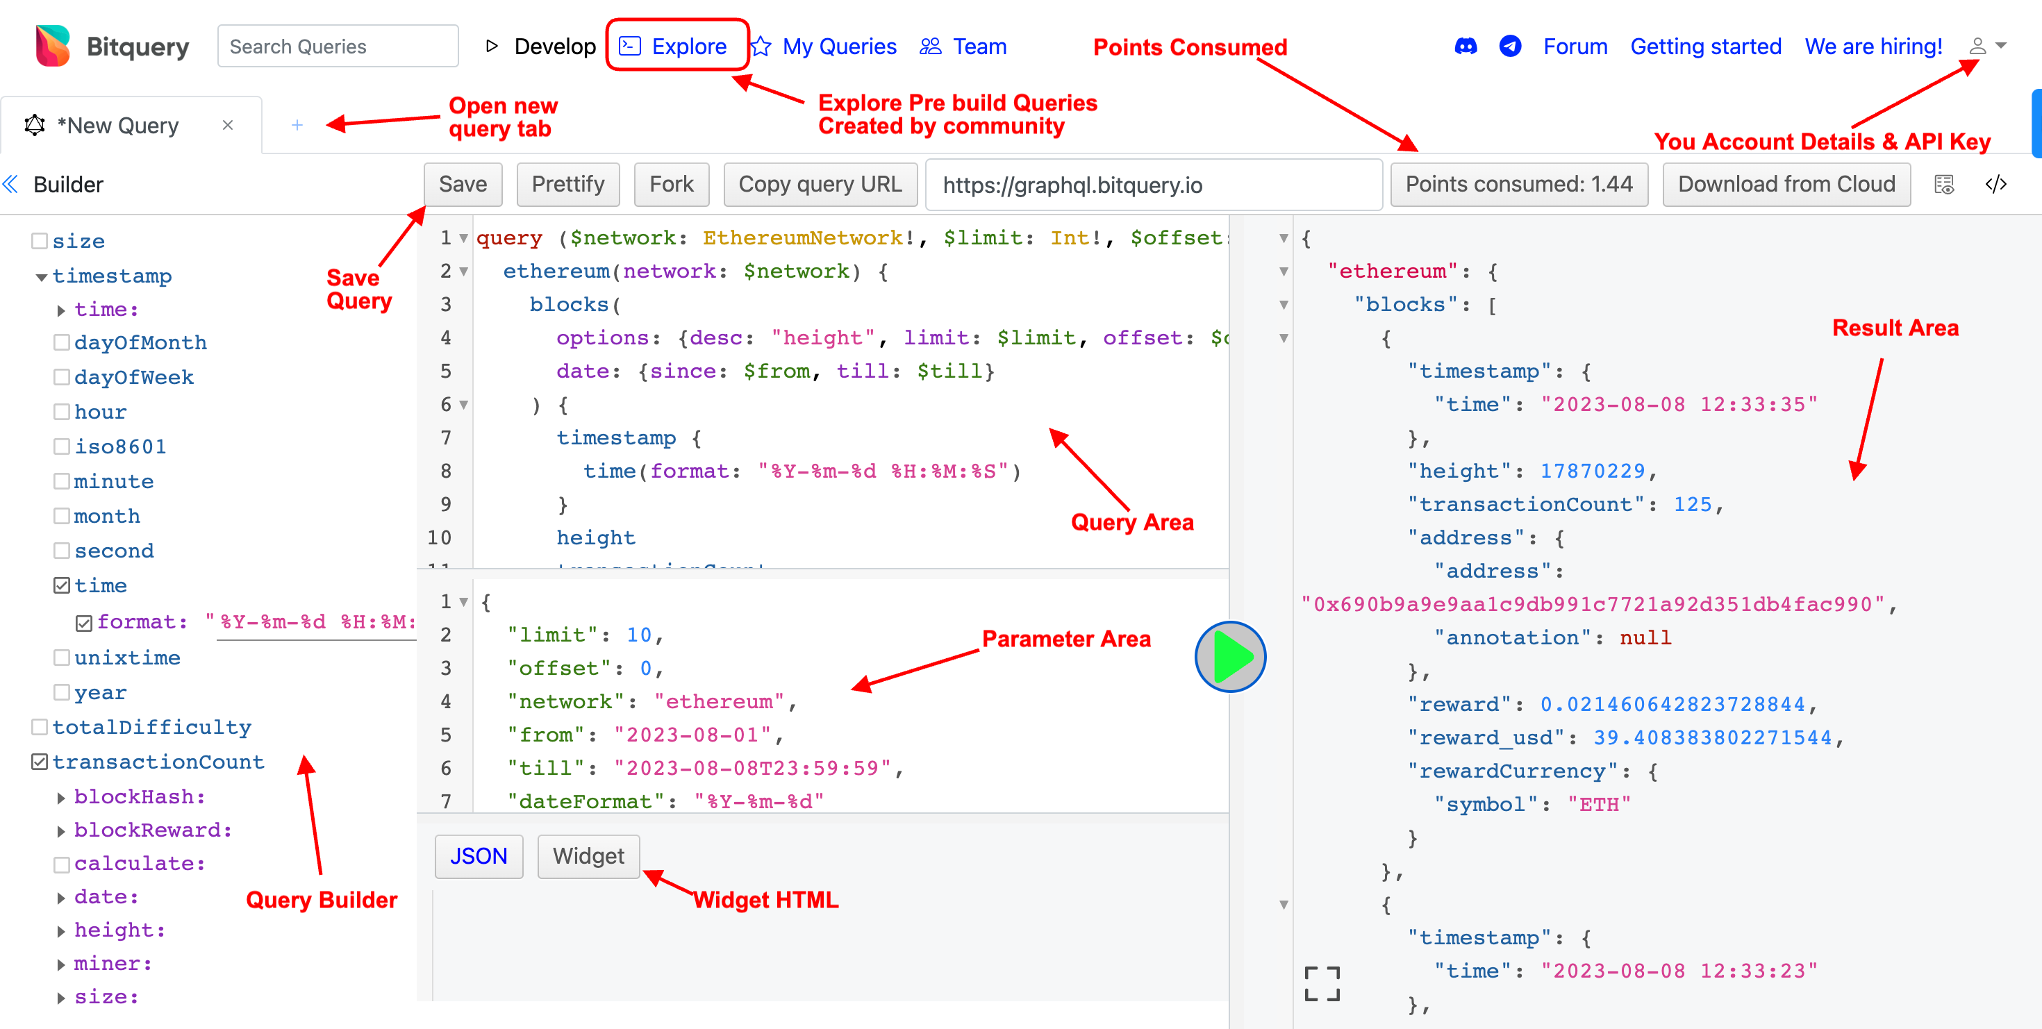2042x1029 pixels.
Task: Click the Prettify button
Action: click(568, 185)
